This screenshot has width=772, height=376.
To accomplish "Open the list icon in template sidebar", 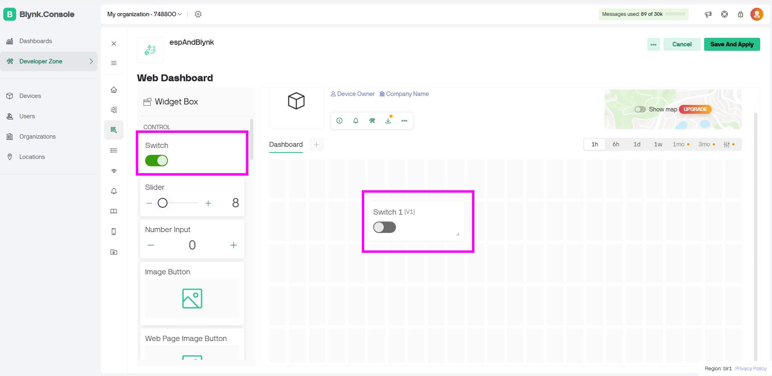I will click(114, 150).
